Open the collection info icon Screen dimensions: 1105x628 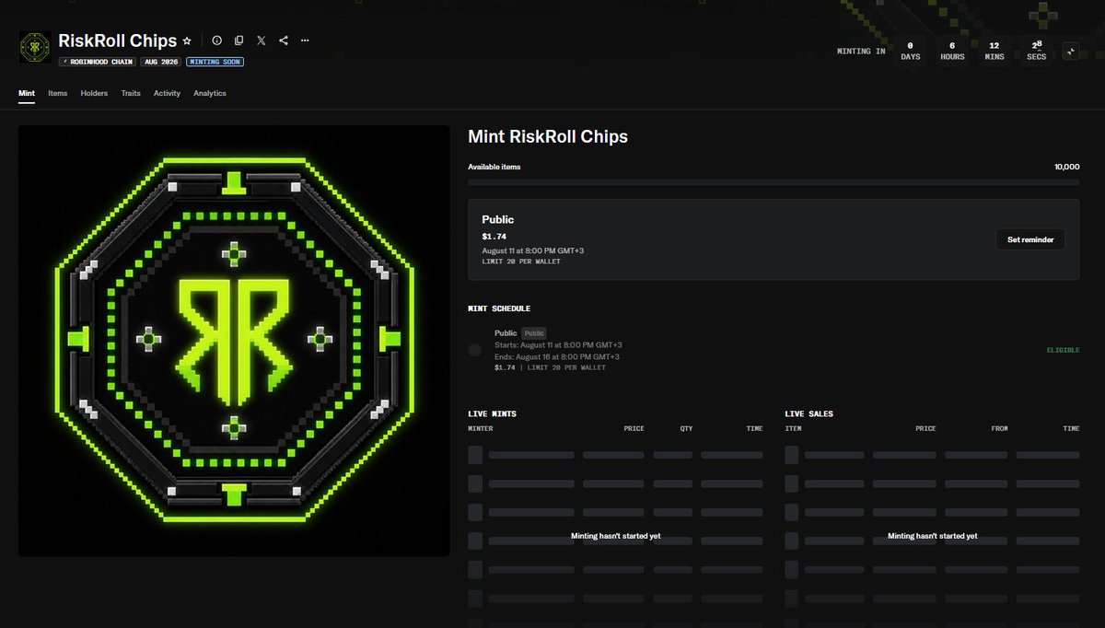[217, 41]
